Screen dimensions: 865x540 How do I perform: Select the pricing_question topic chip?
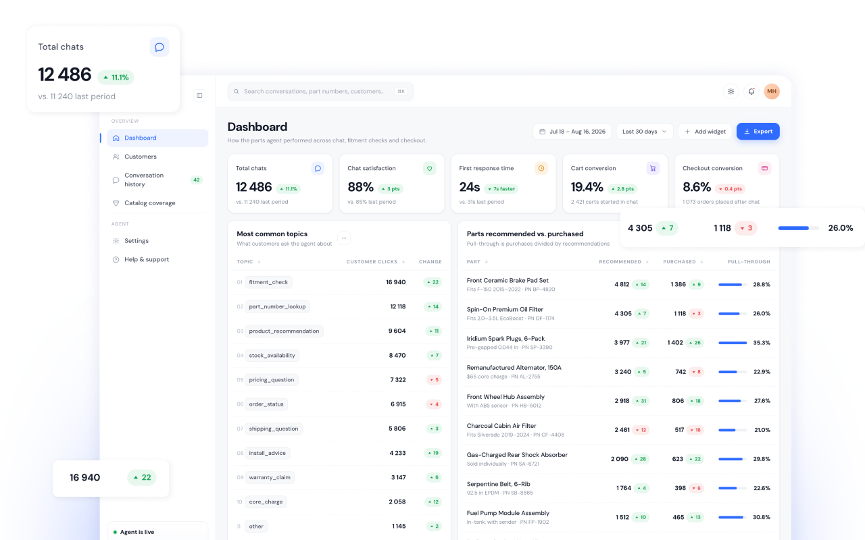coord(272,380)
